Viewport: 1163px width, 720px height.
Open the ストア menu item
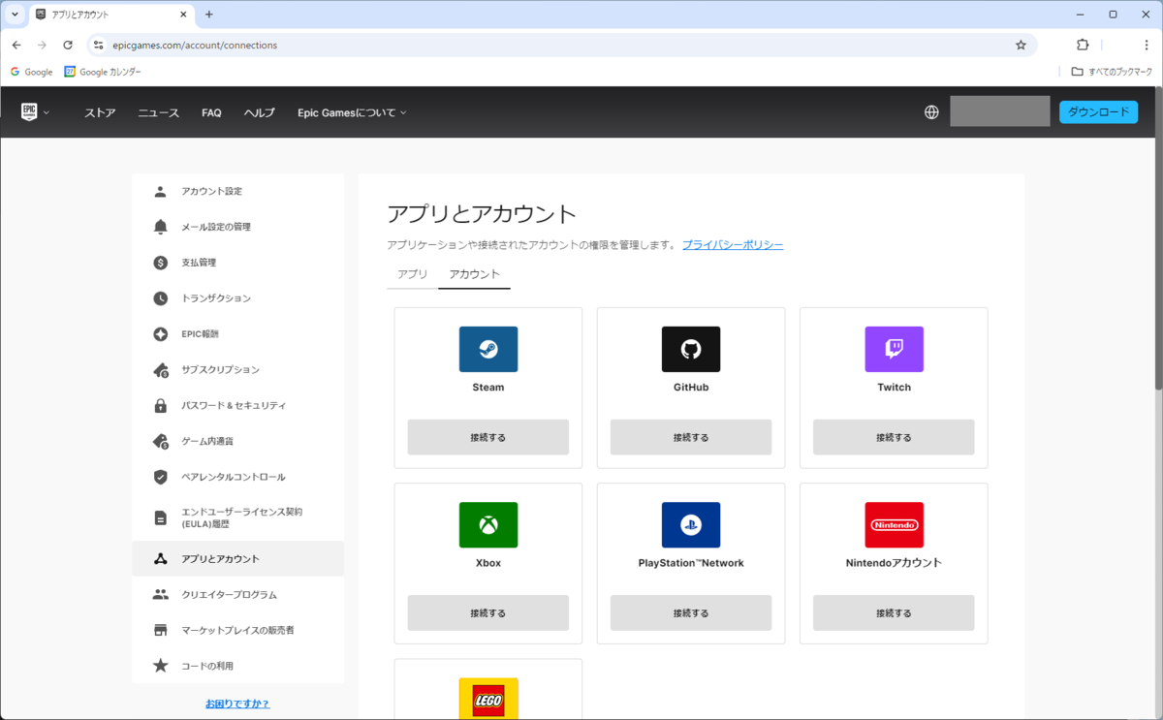pos(100,112)
